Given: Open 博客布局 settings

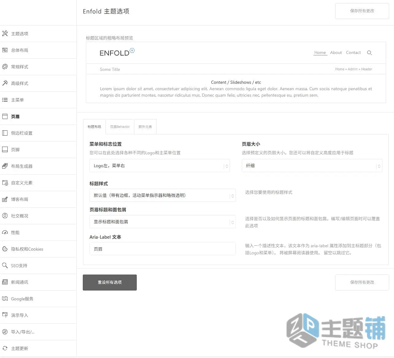Looking at the screenshot, I should tap(38, 199).
